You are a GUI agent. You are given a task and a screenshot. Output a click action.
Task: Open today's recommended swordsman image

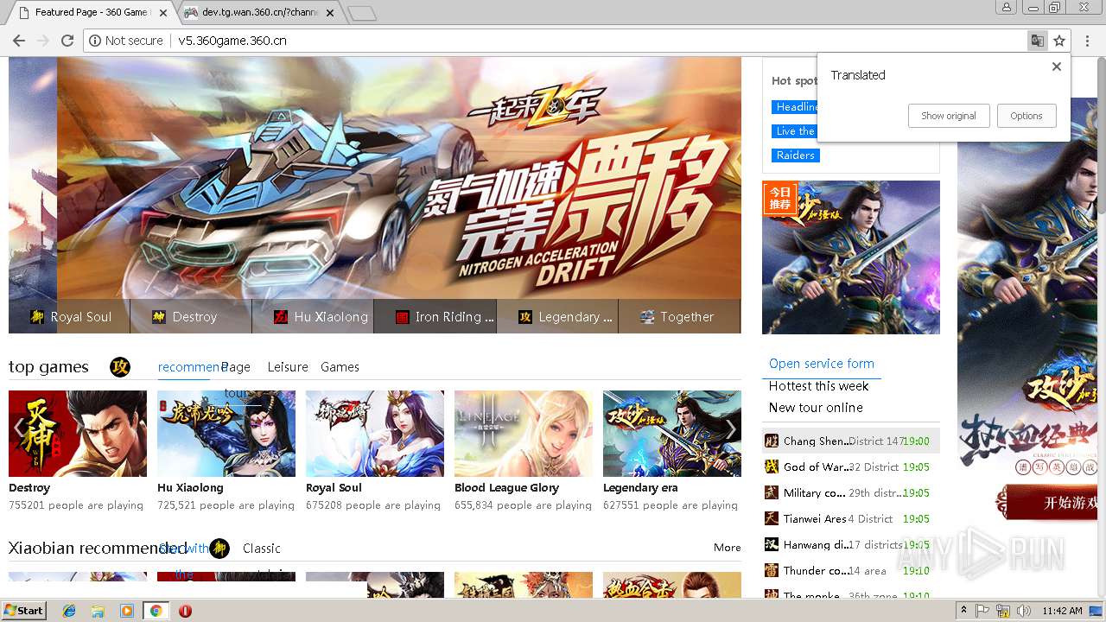[x=851, y=257]
